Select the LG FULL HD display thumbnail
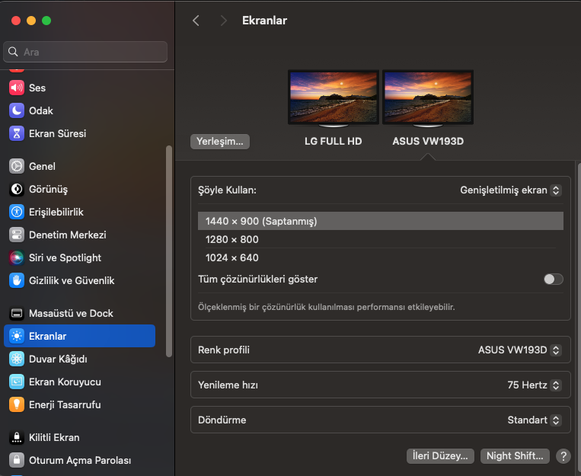Screen dimensions: 581x476 click(333, 97)
